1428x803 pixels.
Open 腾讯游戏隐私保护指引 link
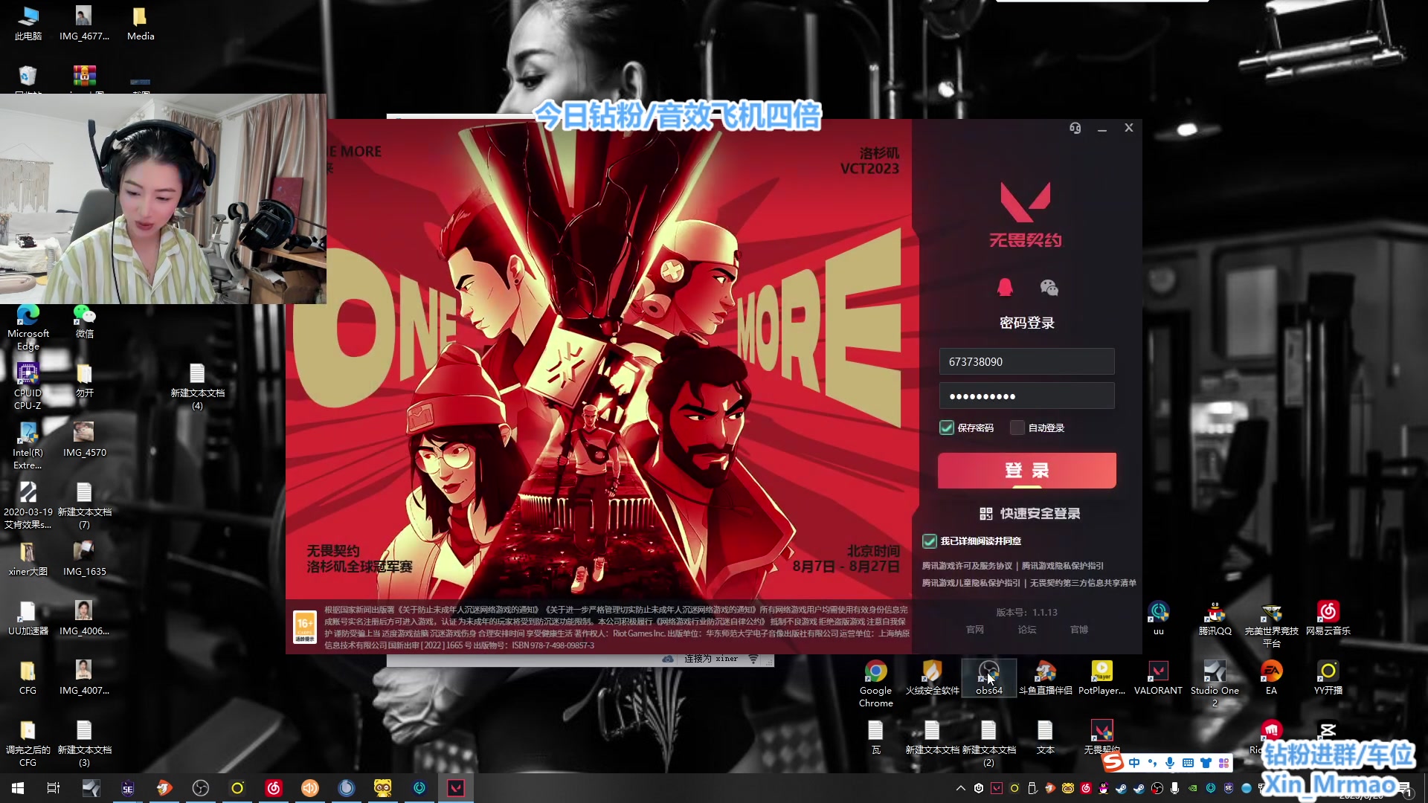[1062, 566]
